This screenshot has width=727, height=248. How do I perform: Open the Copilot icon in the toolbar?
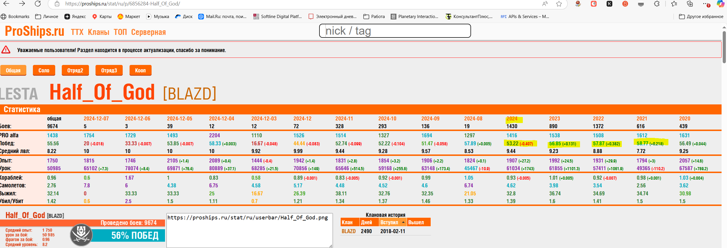click(720, 4)
